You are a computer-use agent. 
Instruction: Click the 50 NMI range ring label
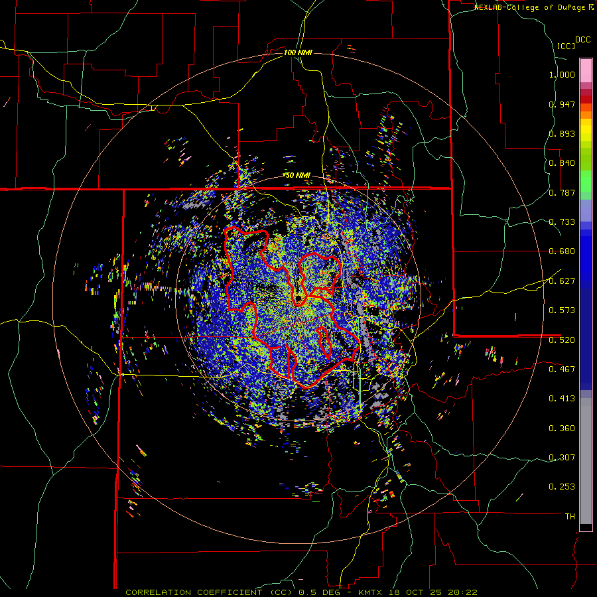[x=298, y=175]
